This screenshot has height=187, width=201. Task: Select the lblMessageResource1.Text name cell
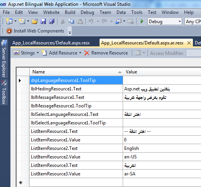click(76, 97)
